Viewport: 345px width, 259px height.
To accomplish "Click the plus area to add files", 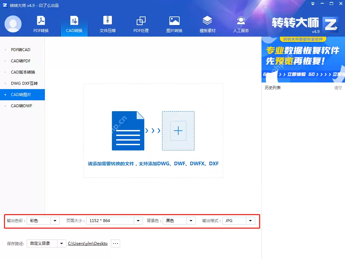I will click(x=178, y=131).
